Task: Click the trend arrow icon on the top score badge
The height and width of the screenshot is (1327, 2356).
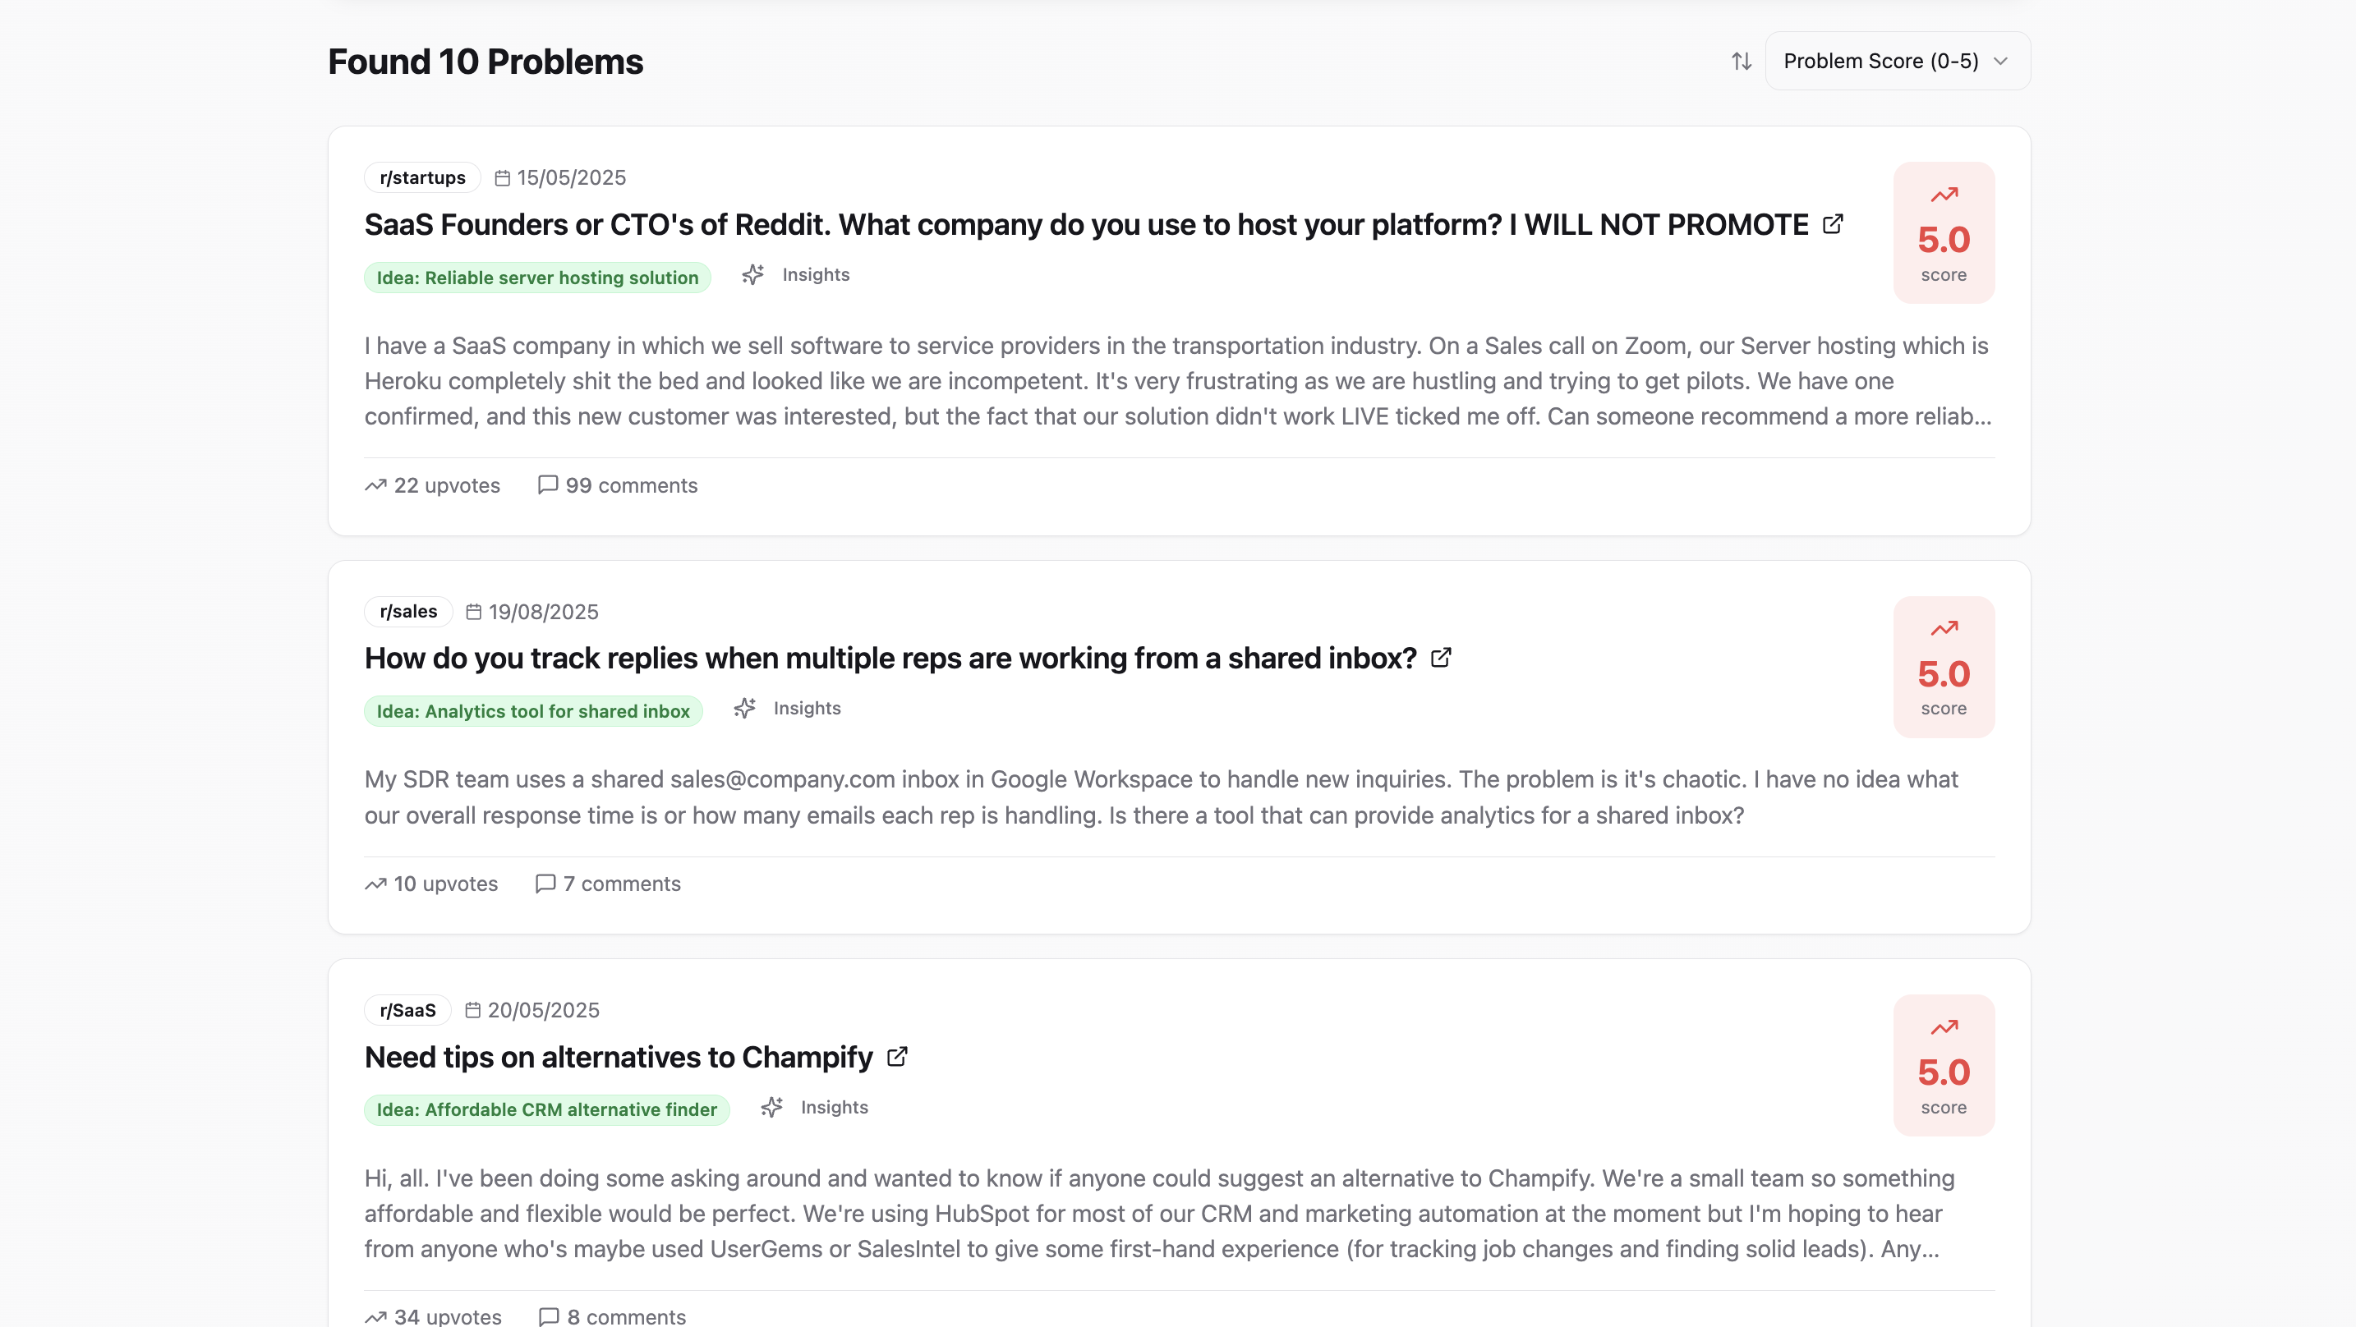Action: 1944,194
